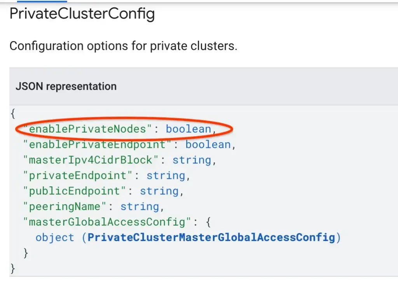Click the string type after privateEndpoint
Viewport: 398px width, 286px height.
coord(166,175)
